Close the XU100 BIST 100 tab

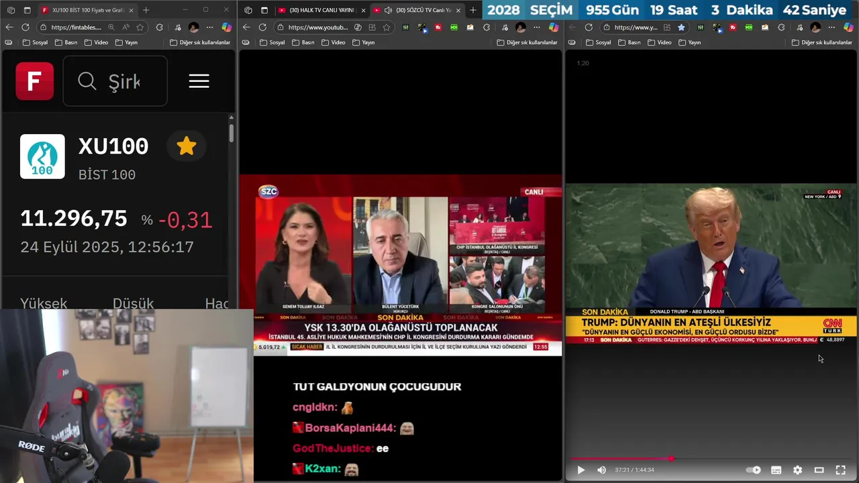click(131, 10)
